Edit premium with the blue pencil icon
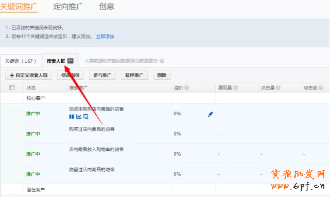Viewport: 330px width, 197px height. [x=210, y=114]
